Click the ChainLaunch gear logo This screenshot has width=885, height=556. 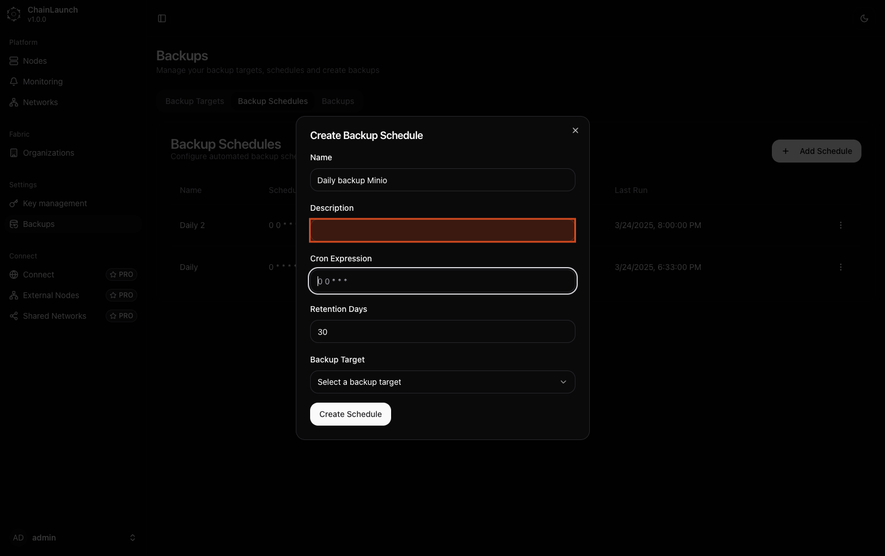(14, 14)
